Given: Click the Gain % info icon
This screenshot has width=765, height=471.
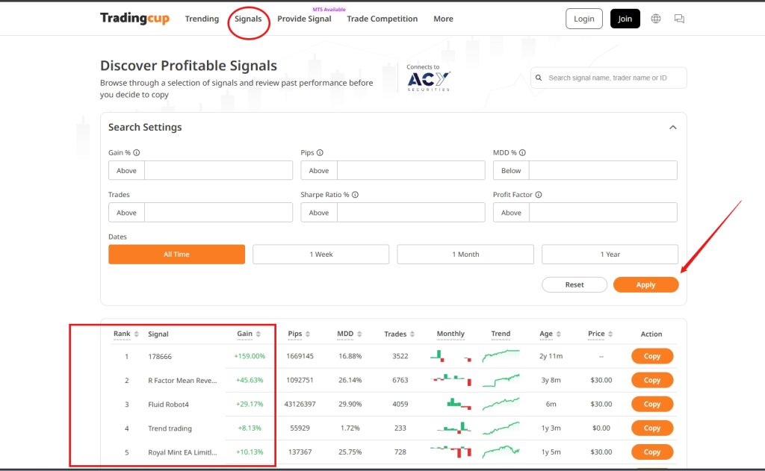Looking at the screenshot, I should 137,153.
